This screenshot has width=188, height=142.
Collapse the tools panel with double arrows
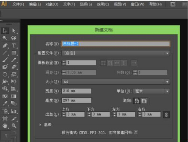[x=1, y=21]
